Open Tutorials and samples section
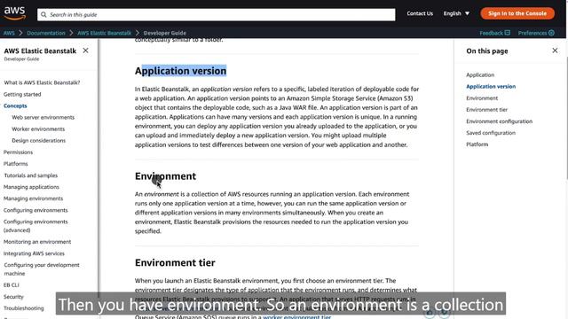 [31, 175]
